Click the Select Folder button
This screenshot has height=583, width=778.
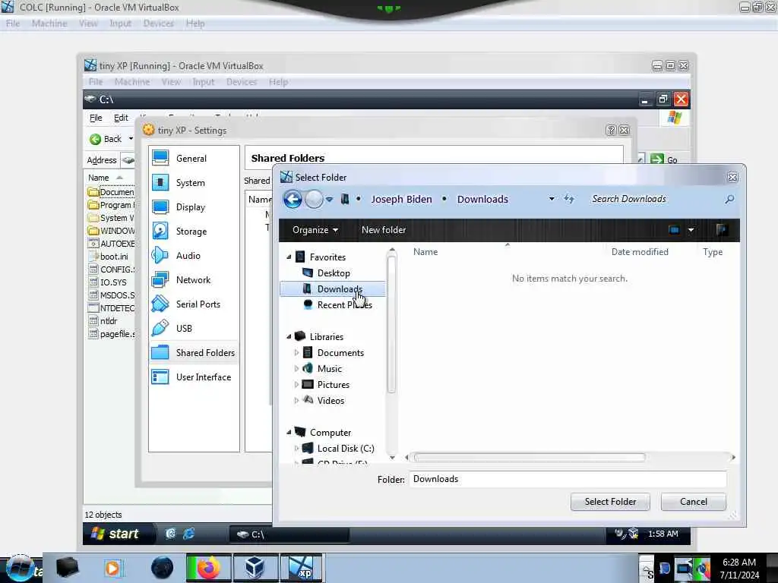click(610, 502)
